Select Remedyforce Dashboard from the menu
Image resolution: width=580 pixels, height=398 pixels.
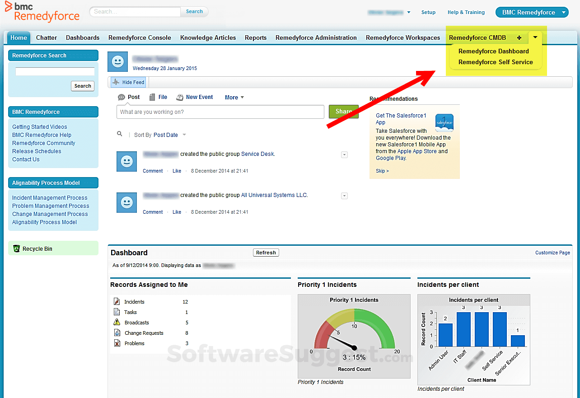[x=494, y=51]
